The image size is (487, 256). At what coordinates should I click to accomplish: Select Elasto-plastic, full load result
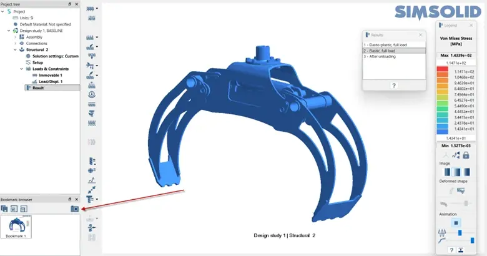pyautogui.click(x=393, y=46)
